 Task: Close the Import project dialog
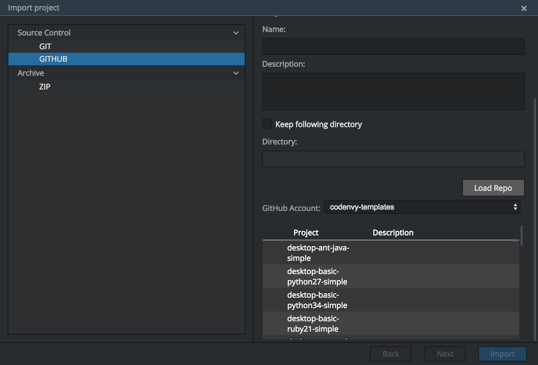click(524, 8)
